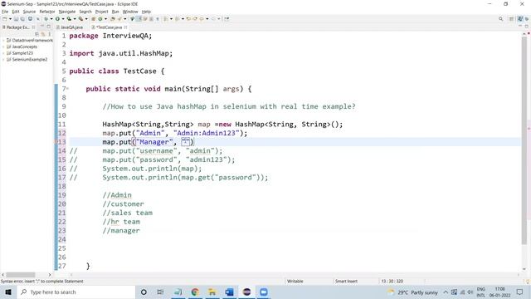Collapse the main method fold marker
The height and width of the screenshot is (299, 531).
pos(67,89)
